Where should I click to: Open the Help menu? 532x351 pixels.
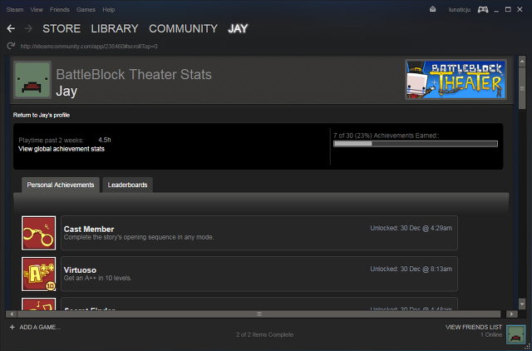pyautogui.click(x=109, y=9)
